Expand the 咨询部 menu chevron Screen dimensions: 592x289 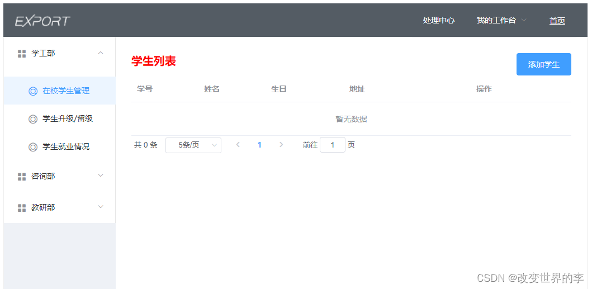tap(101, 176)
